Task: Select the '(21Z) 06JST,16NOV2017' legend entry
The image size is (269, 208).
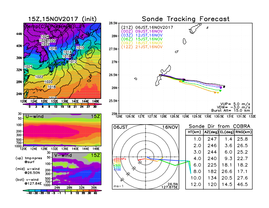Action: (x=147, y=28)
